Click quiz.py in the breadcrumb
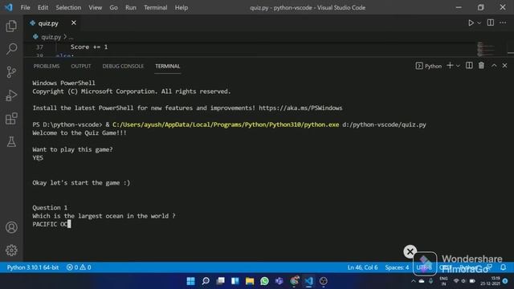Image resolution: width=514 pixels, height=289 pixels. (x=51, y=37)
